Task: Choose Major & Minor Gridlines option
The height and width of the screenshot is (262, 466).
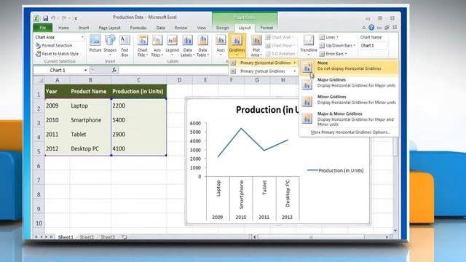Action: click(x=349, y=119)
